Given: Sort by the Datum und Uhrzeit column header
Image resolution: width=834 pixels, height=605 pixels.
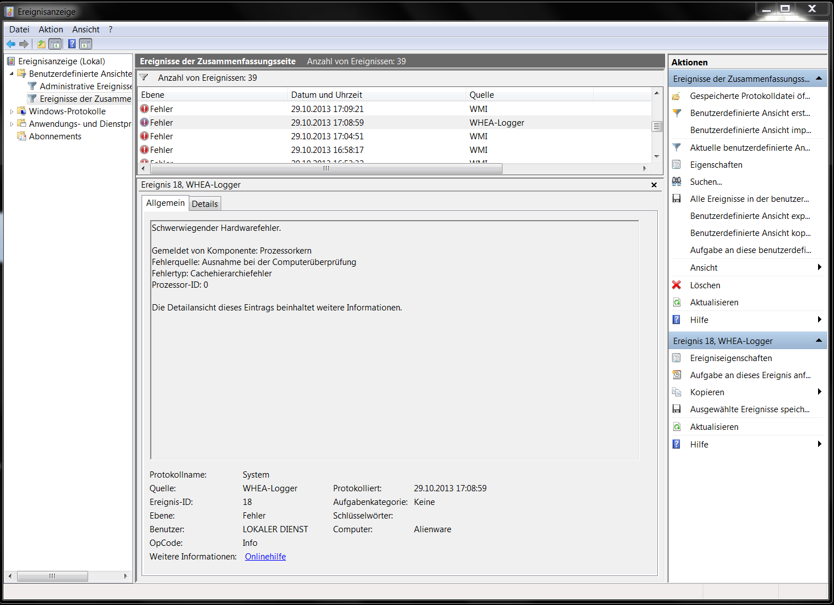Looking at the screenshot, I should coord(377,95).
